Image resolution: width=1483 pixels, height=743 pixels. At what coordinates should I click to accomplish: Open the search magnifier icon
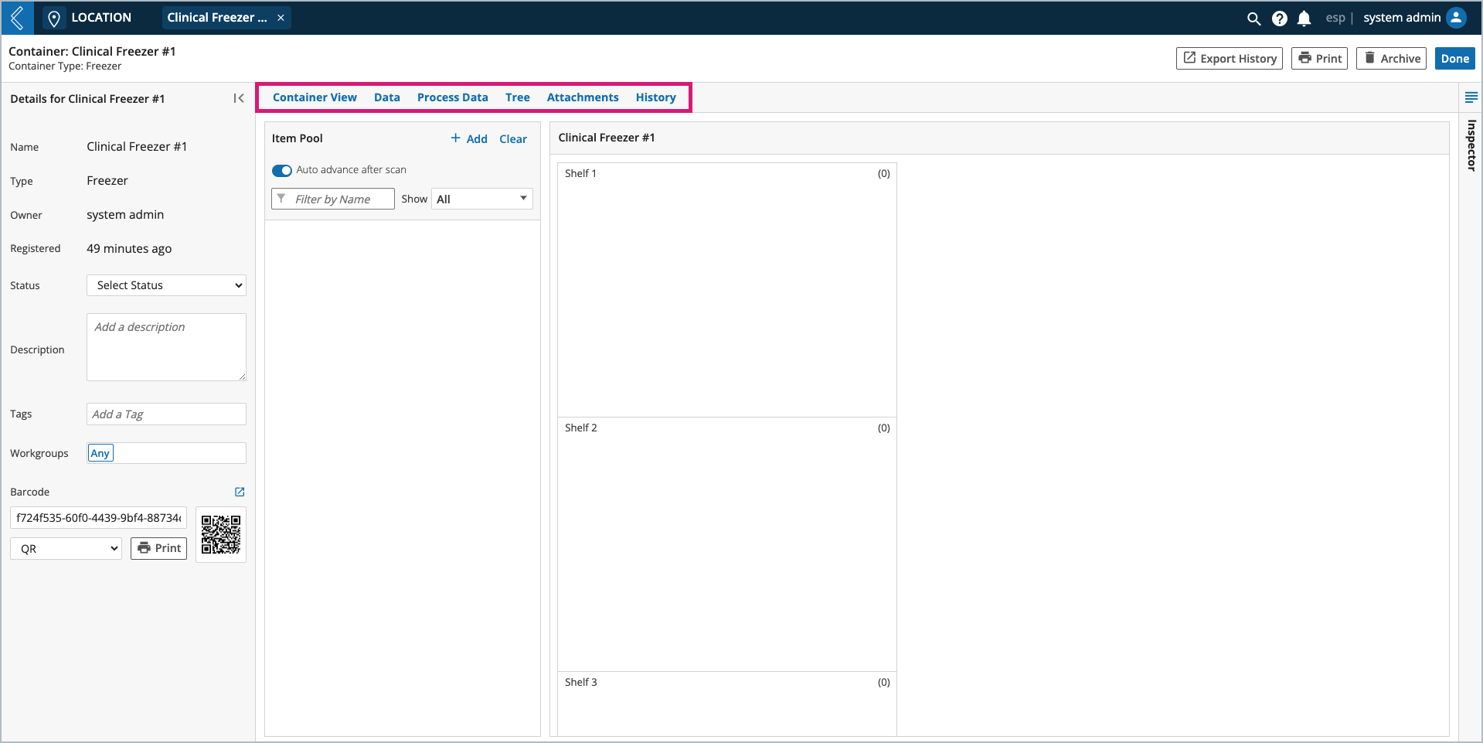1253,19
